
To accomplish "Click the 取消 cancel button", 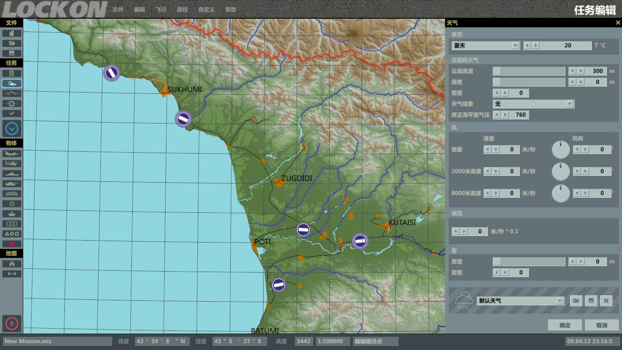I will 603,325.
